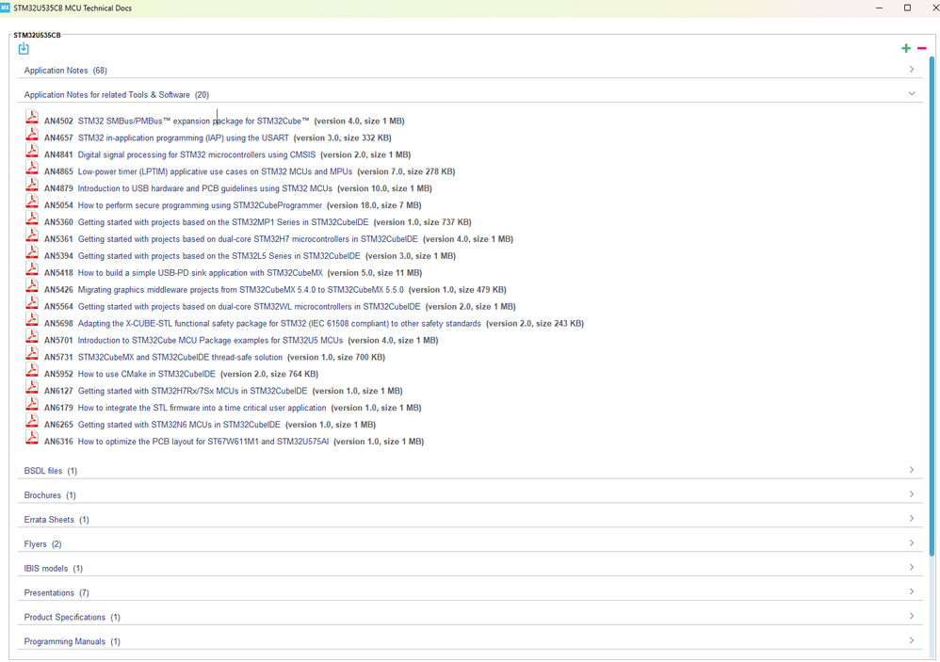Viewport: 940px width, 662px height.
Task: Select the Programming Manuals (1) header
Action: (x=72, y=641)
